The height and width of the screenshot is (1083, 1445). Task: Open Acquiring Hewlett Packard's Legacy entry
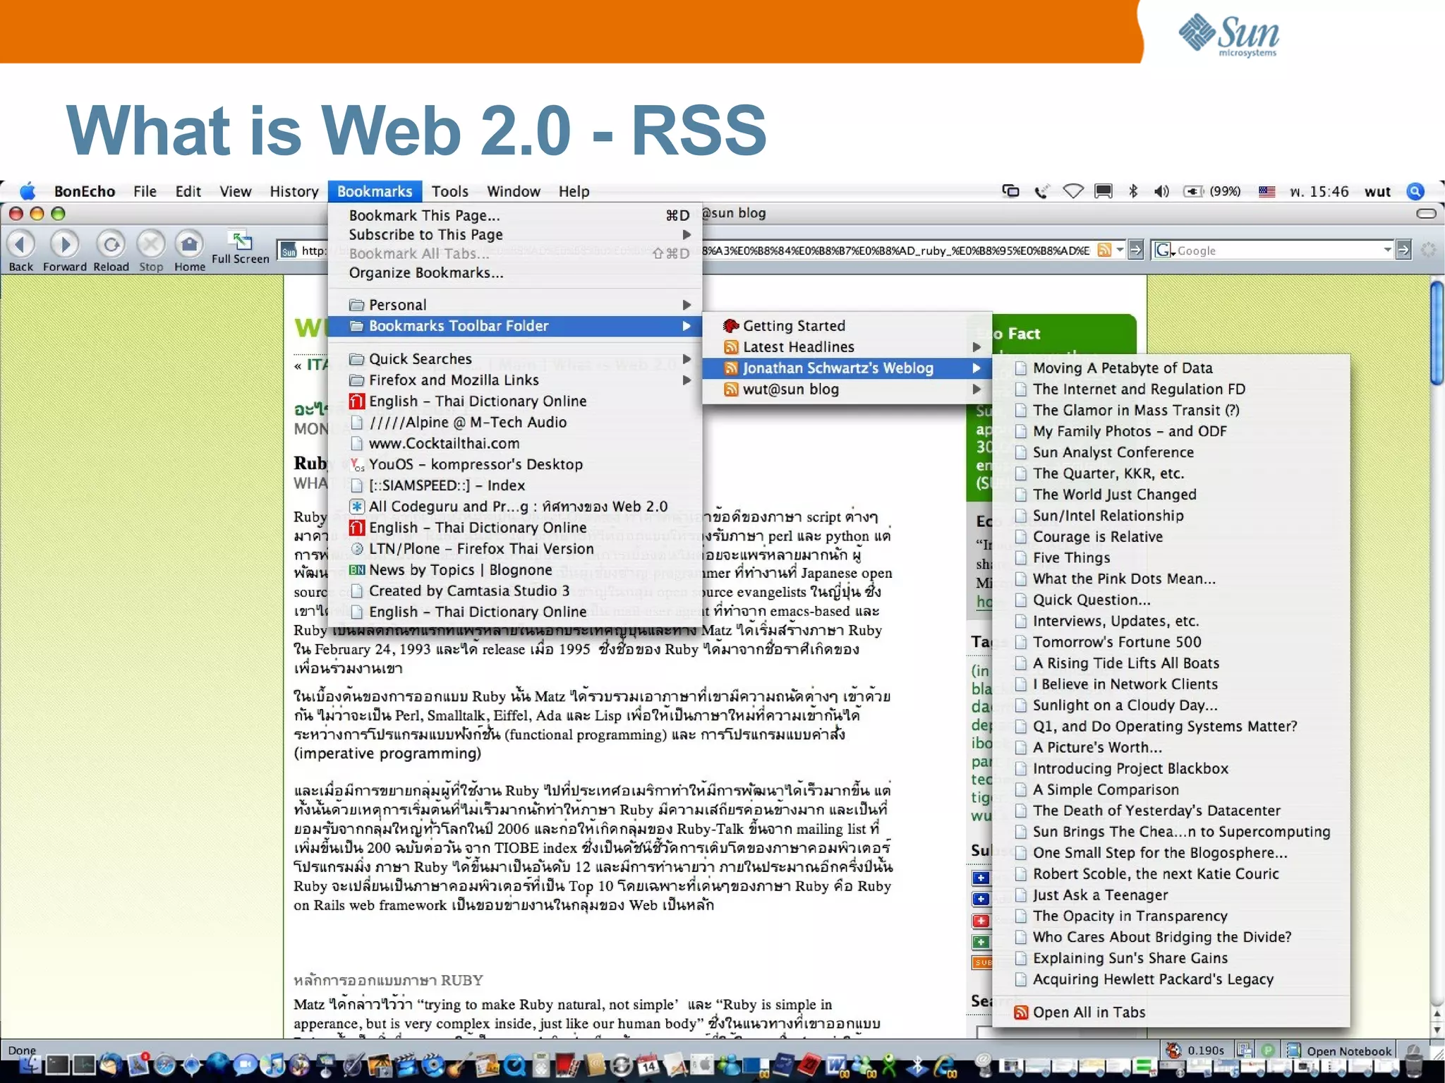(1171, 979)
